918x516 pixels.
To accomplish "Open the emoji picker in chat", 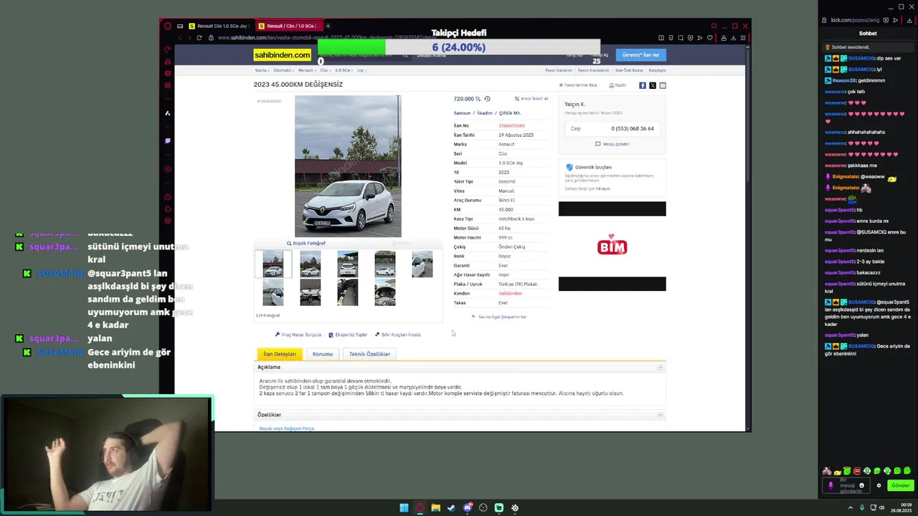I will 861,485.
